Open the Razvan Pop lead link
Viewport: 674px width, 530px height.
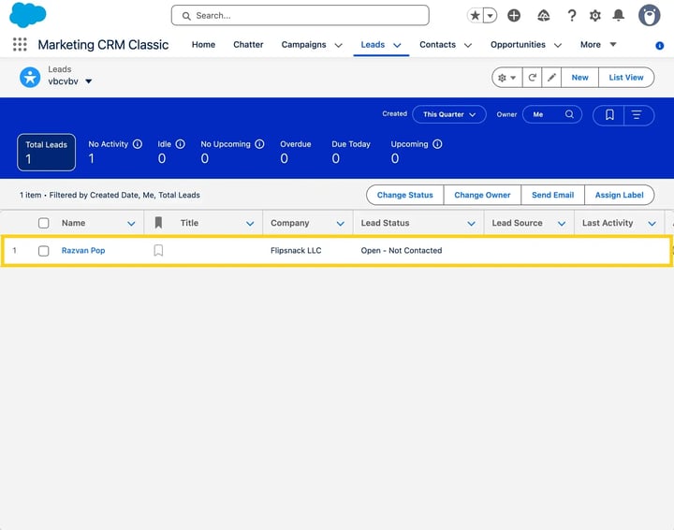[83, 251]
